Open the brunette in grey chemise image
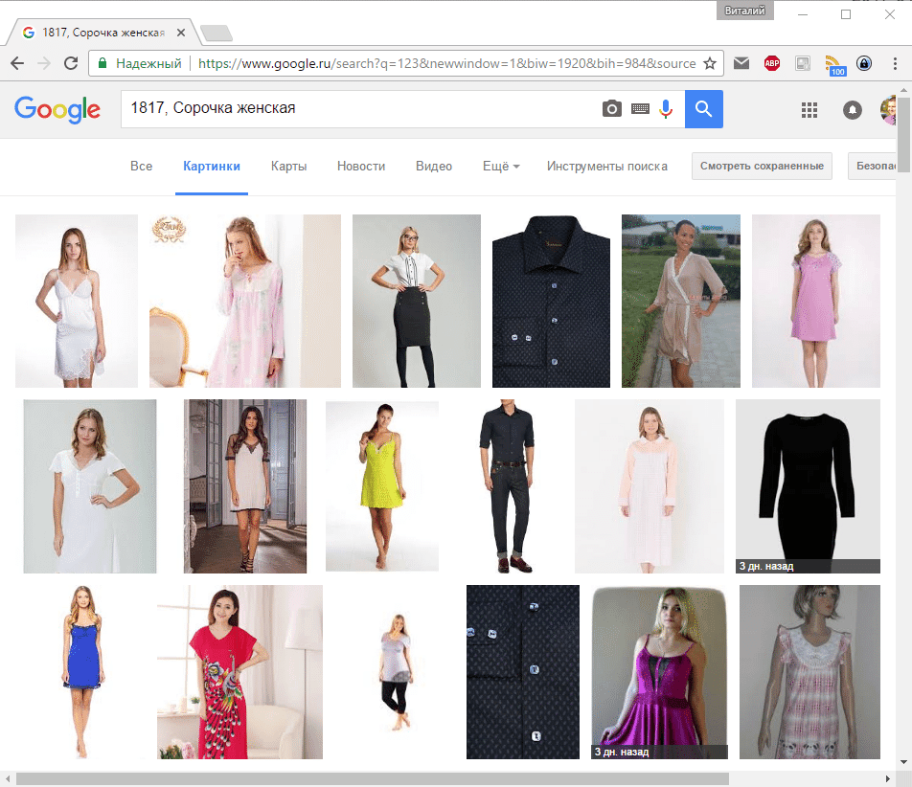Image resolution: width=912 pixels, height=787 pixels. 245,486
